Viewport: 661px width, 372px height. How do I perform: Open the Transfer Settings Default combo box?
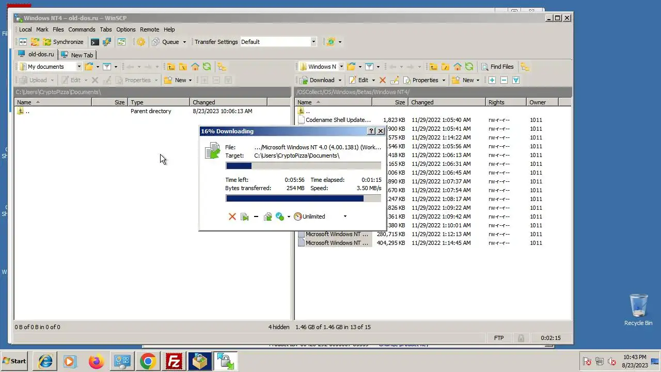point(278,42)
